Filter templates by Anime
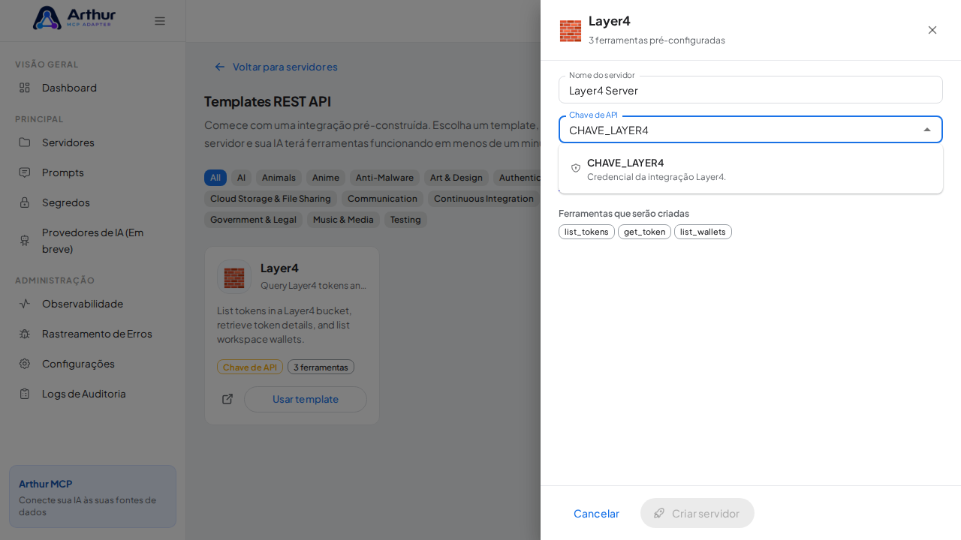This screenshot has width=961, height=540. click(x=326, y=178)
